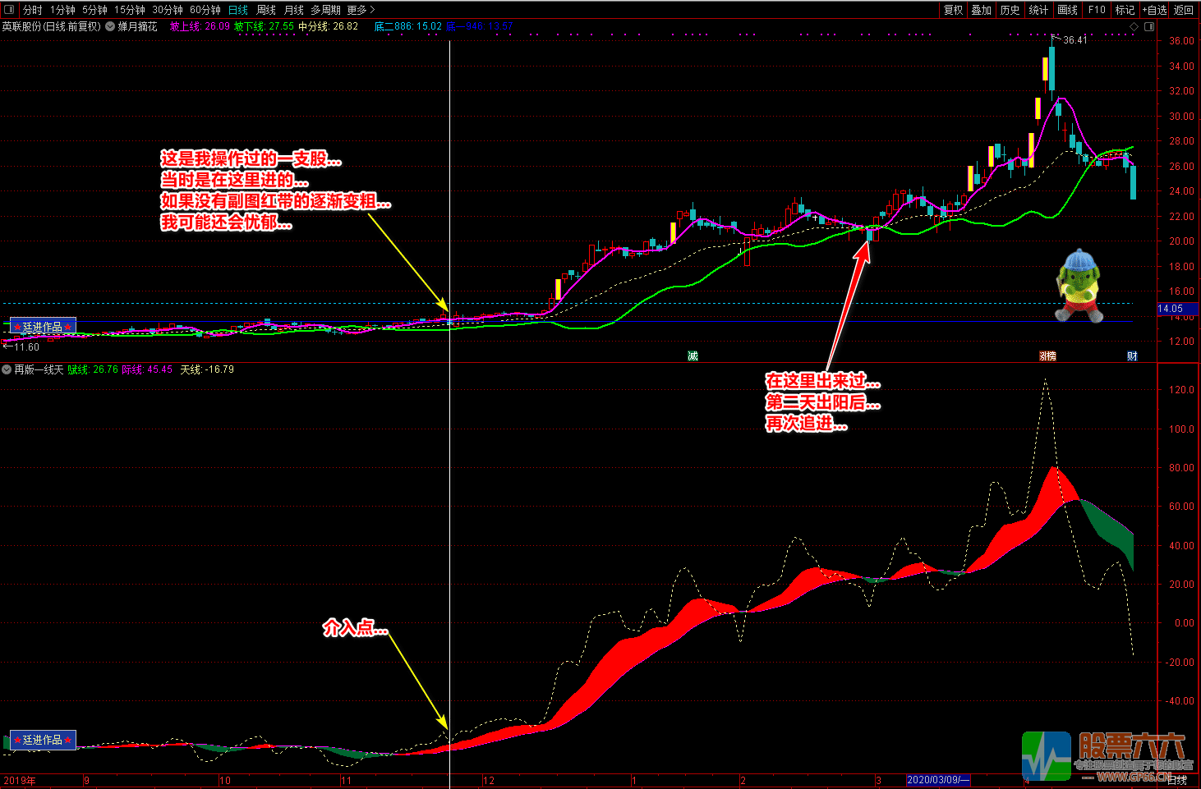Open the 蝉月摘花 indicator dropdown arrow

[110, 26]
